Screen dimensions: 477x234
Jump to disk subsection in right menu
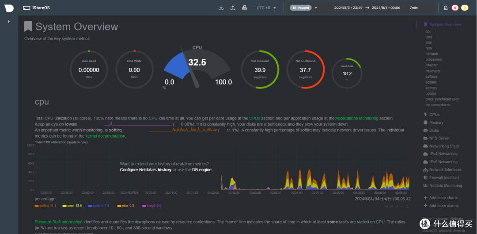[428, 42]
